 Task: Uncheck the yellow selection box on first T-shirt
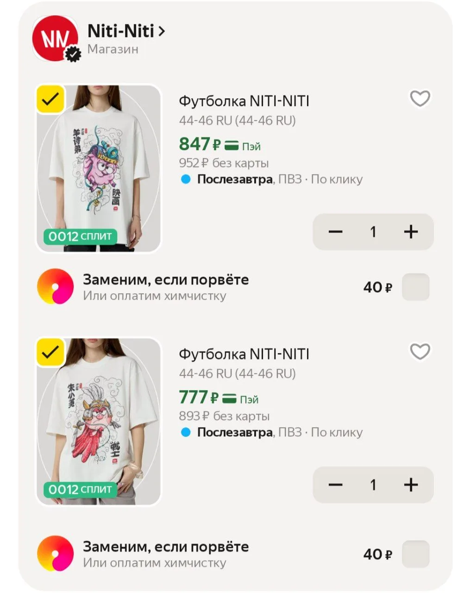point(50,99)
